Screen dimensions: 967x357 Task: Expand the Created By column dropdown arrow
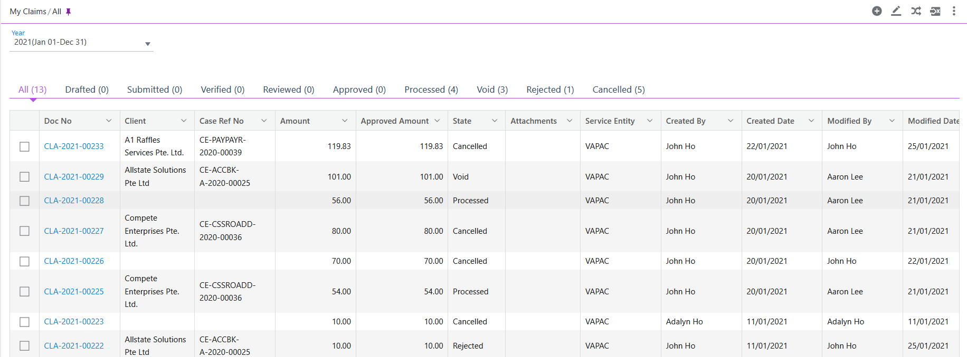pyautogui.click(x=731, y=121)
